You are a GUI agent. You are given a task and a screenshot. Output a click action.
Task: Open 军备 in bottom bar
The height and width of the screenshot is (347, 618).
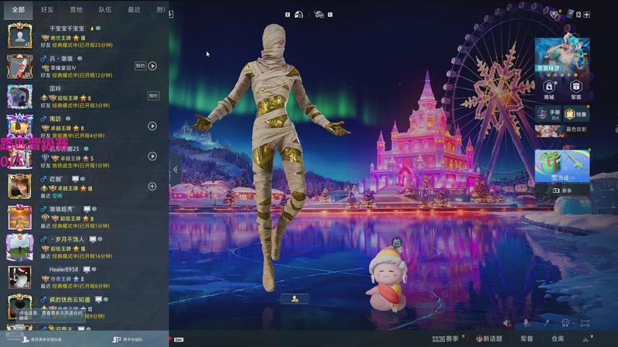tap(527, 339)
